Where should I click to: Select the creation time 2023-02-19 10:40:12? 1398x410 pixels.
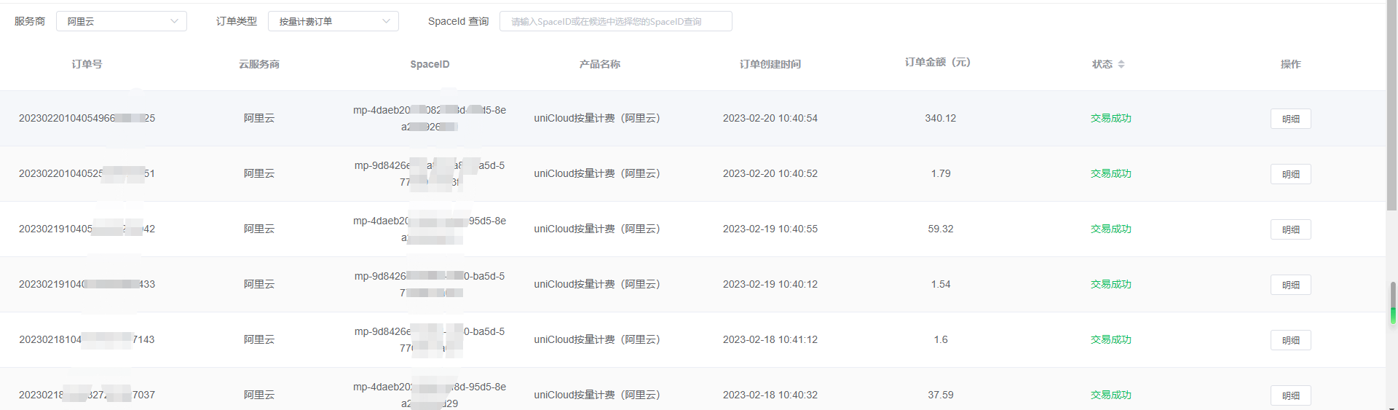[770, 284]
